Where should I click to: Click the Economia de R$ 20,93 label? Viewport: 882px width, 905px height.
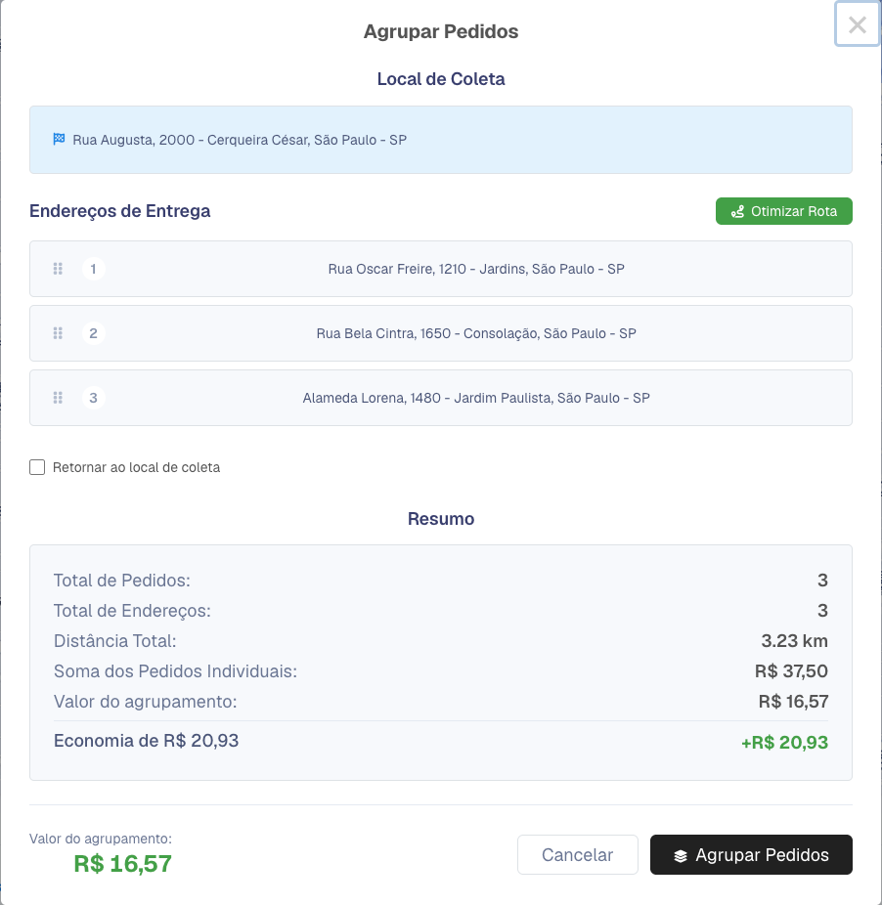click(x=146, y=741)
